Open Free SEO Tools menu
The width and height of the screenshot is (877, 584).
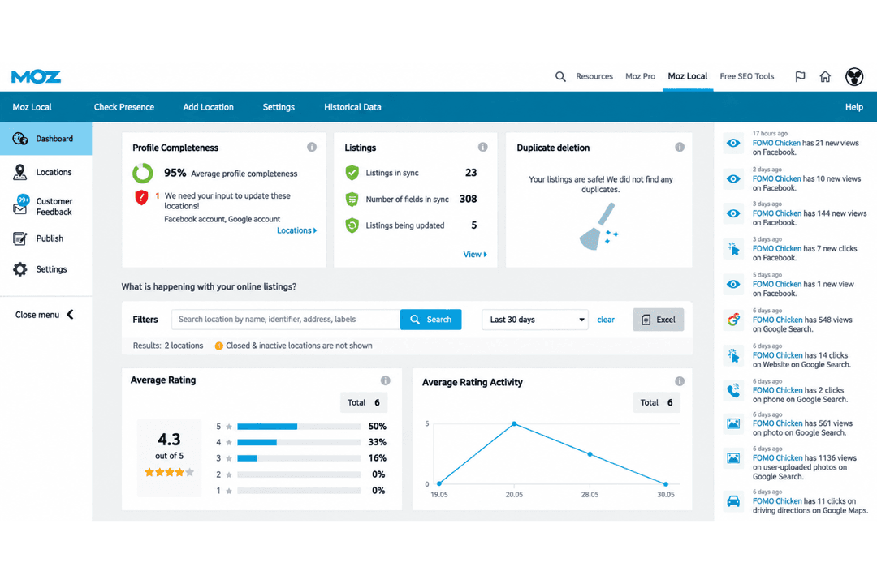[x=747, y=76]
